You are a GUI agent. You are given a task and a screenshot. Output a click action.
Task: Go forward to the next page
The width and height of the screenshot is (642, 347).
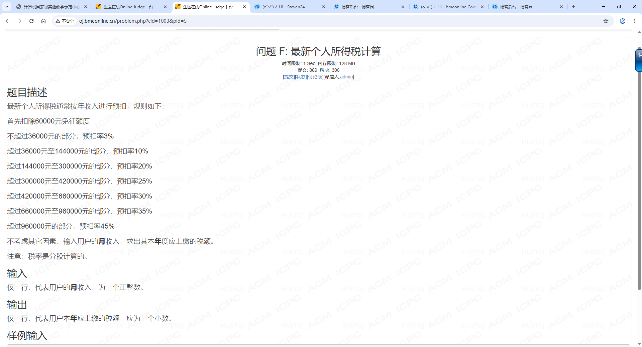coord(19,21)
